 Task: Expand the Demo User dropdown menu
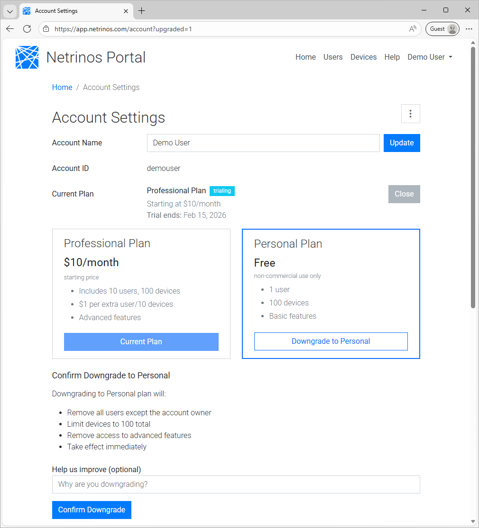tap(430, 57)
